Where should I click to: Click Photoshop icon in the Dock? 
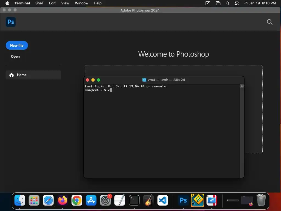[183, 200]
